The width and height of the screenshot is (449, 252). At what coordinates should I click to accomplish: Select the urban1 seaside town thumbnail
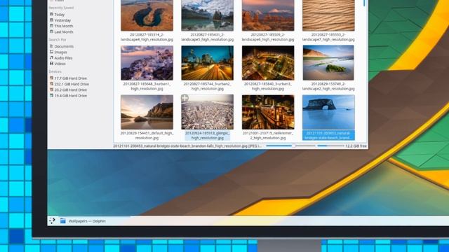(x=147, y=63)
